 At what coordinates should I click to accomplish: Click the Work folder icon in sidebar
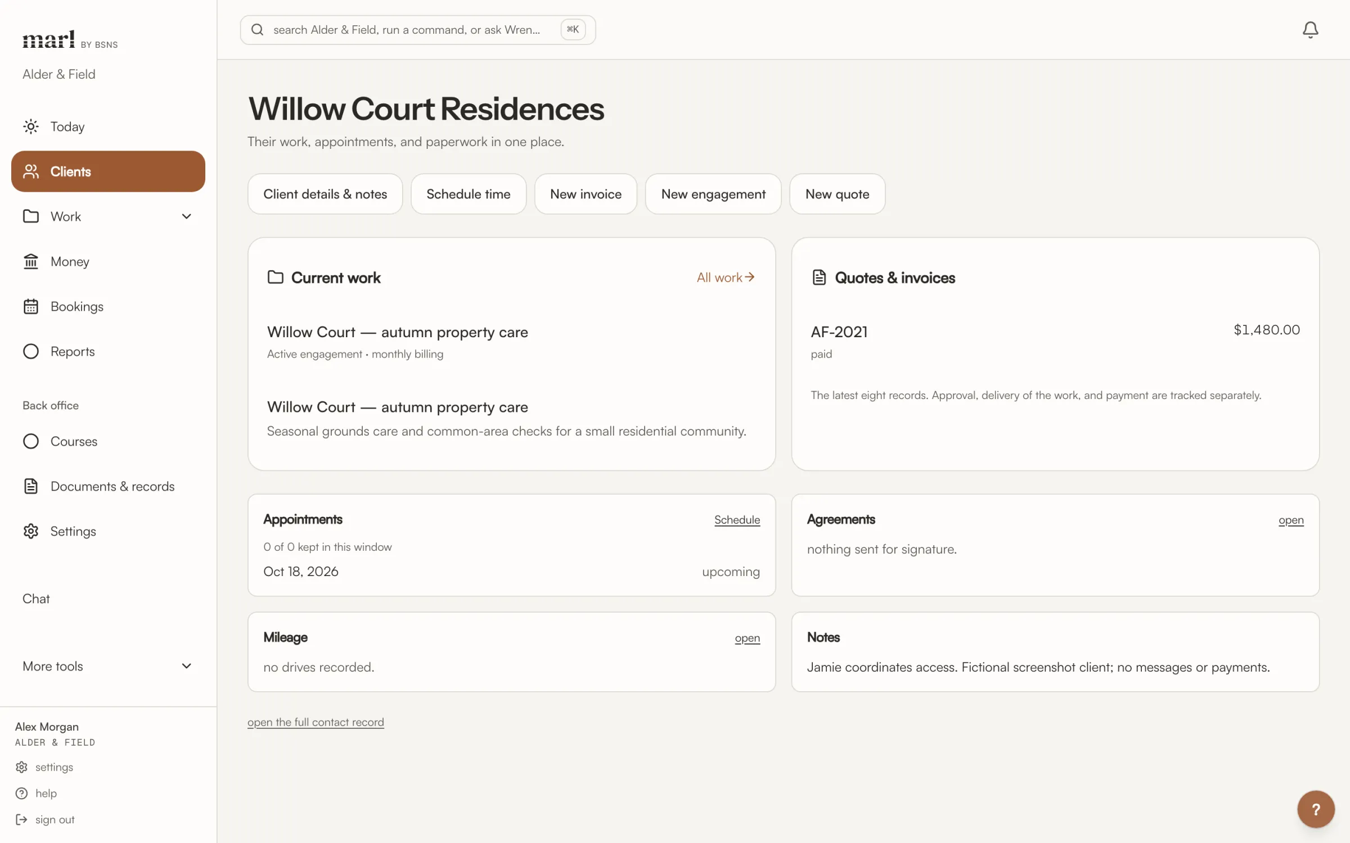pos(31,216)
